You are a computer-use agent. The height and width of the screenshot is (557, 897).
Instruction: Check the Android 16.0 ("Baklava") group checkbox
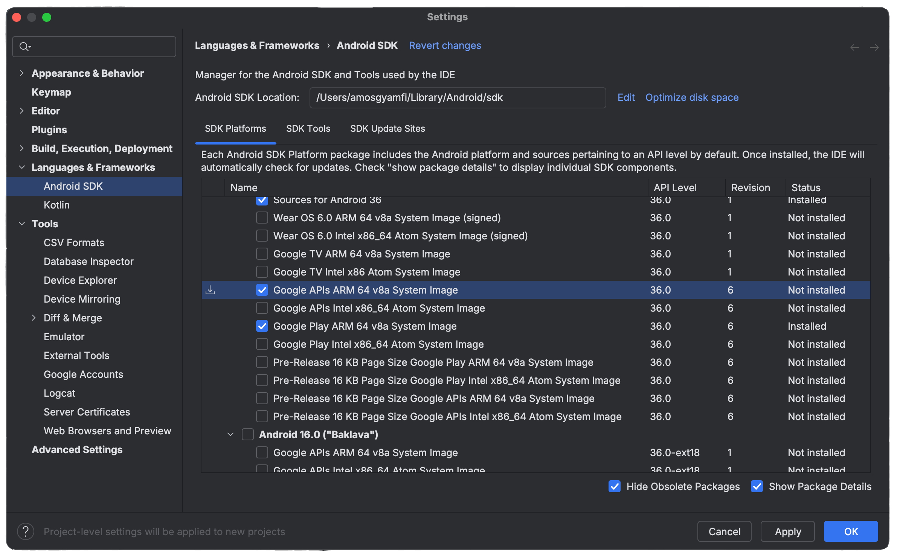coord(248,434)
